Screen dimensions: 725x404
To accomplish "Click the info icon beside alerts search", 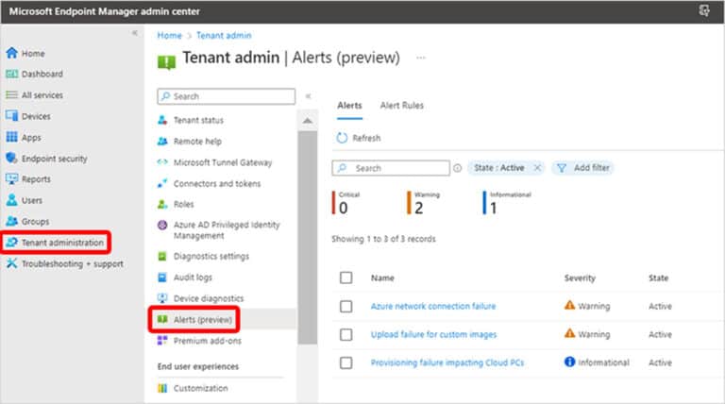I will tap(457, 168).
